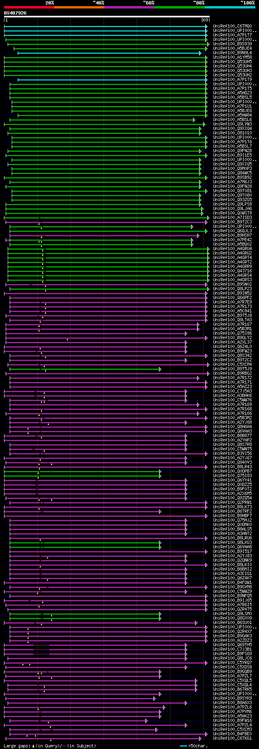
Task: Click UniRef100_A4GRU4
Action: click(232, 249)
